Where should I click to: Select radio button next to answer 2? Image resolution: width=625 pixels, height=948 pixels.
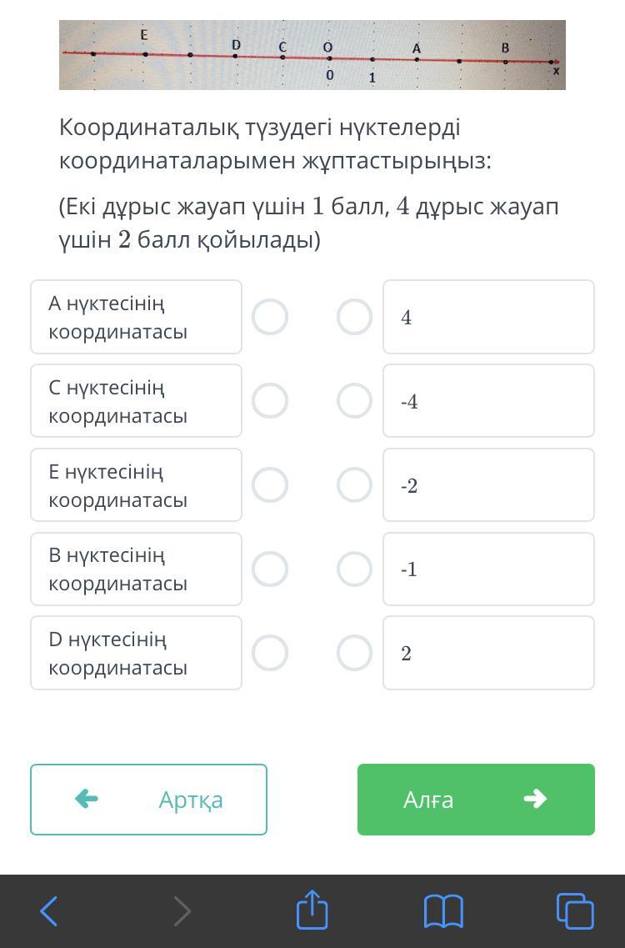tap(354, 653)
